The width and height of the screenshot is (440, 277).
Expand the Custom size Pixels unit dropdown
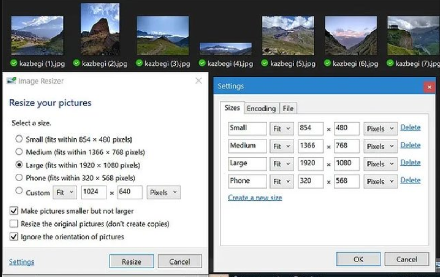[x=163, y=192]
